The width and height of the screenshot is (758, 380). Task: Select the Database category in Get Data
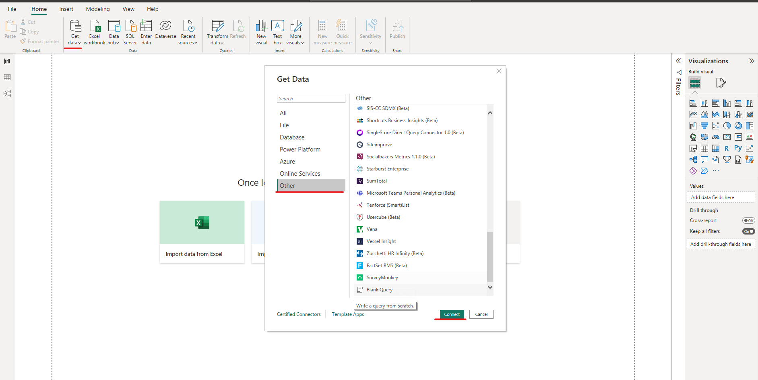(x=311, y=137)
